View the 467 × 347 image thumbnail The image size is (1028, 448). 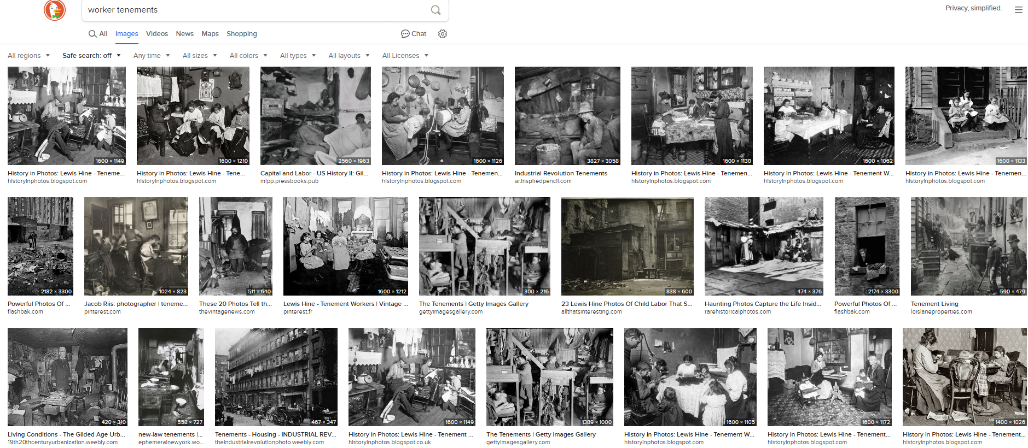coord(276,377)
